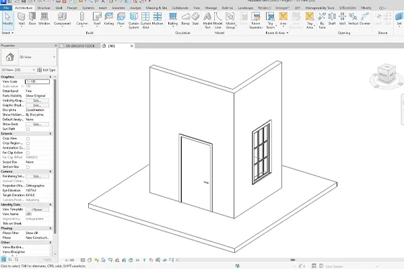Select the Column tool
This screenshot has height=269, width=404.
tap(82, 20)
